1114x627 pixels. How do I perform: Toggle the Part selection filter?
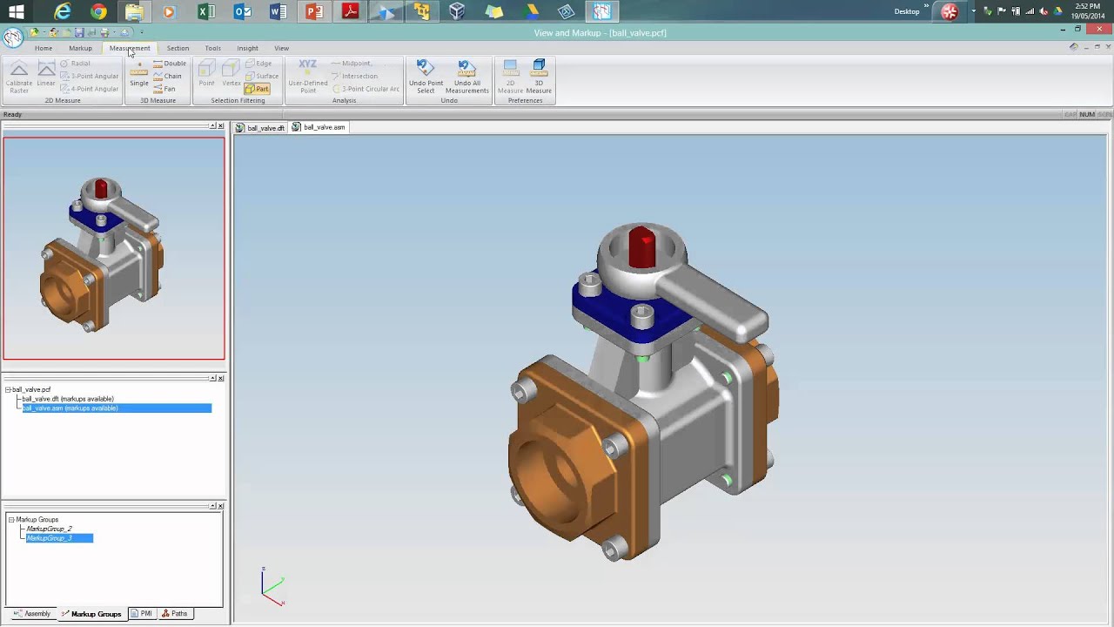(x=258, y=89)
